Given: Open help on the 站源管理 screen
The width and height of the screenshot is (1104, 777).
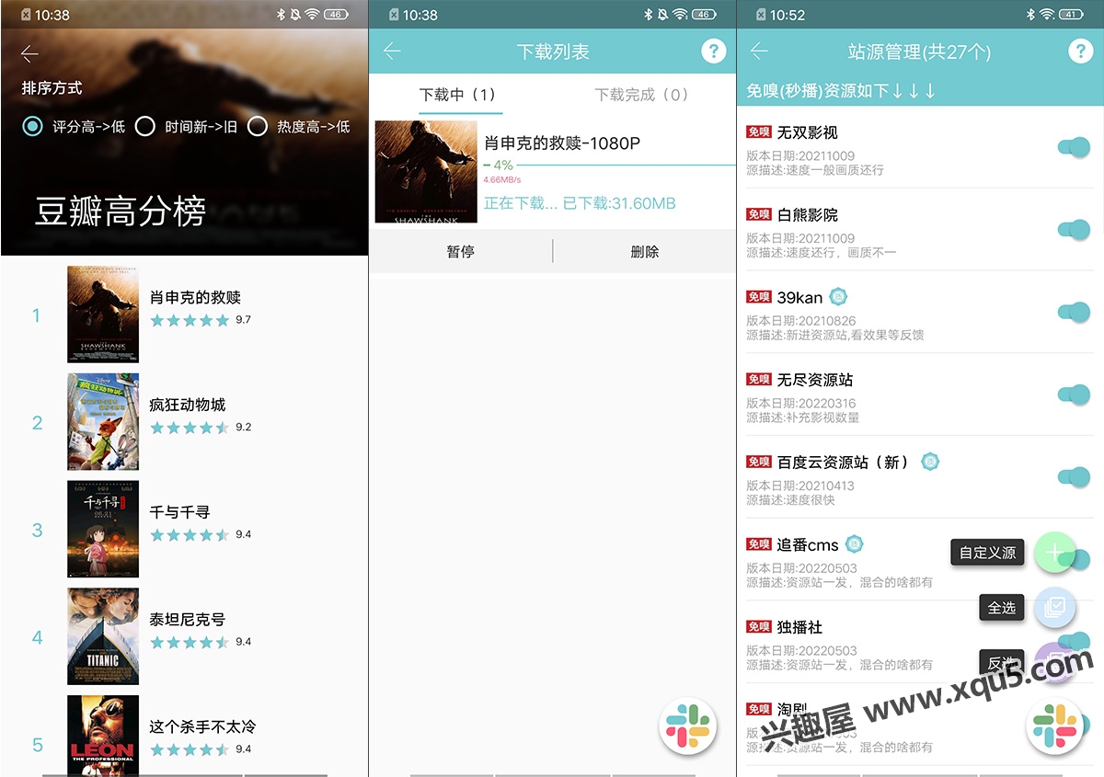Looking at the screenshot, I should (x=1080, y=51).
